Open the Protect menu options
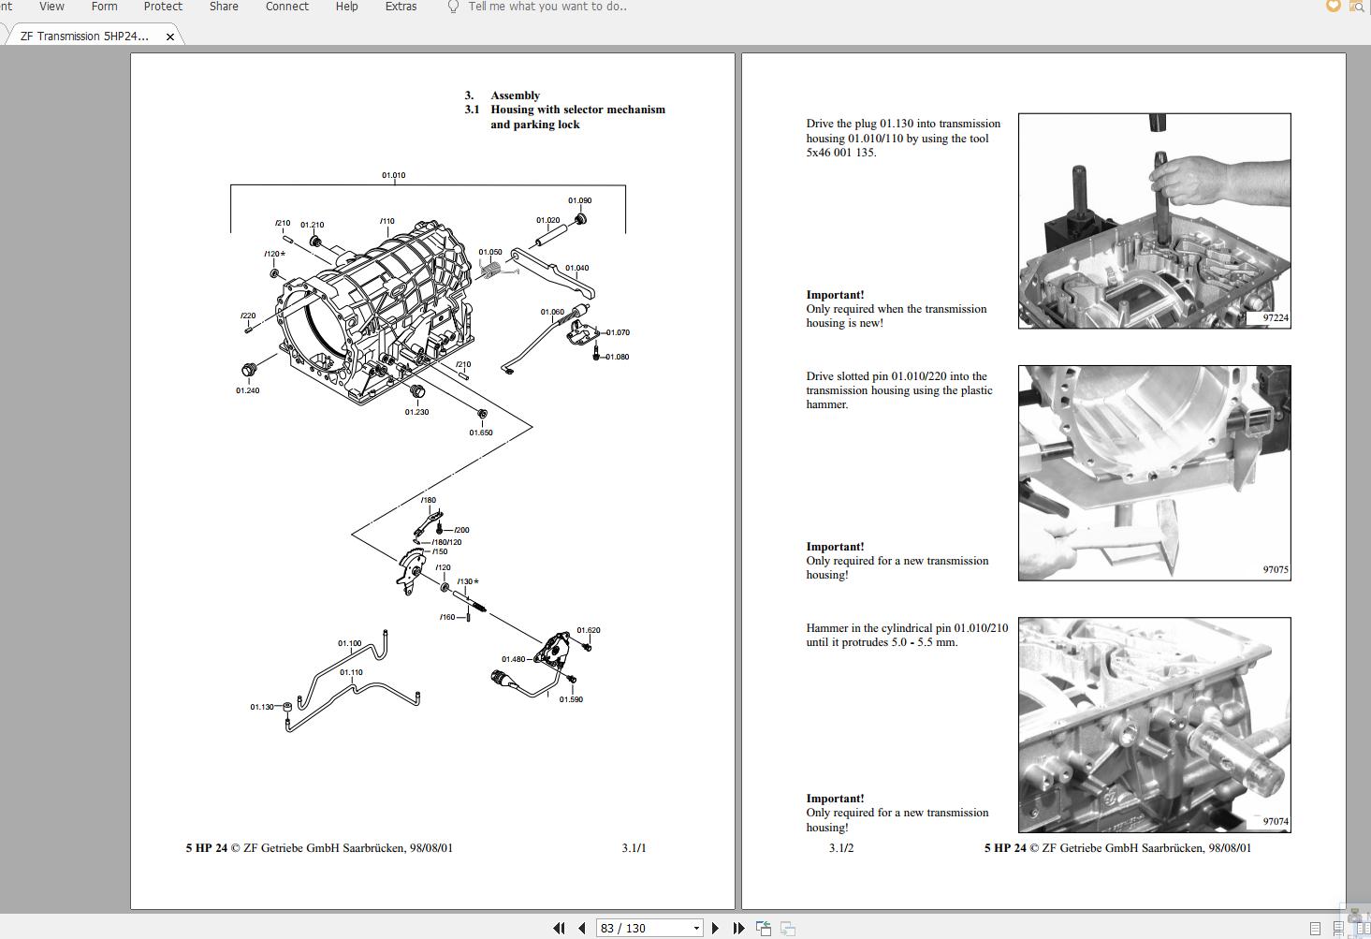 tap(163, 7)
